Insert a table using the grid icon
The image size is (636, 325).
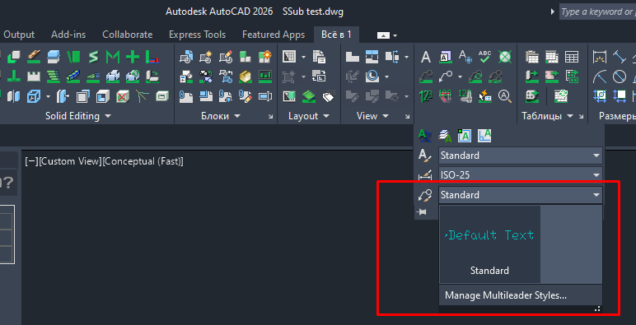click(x=572, y=57)
